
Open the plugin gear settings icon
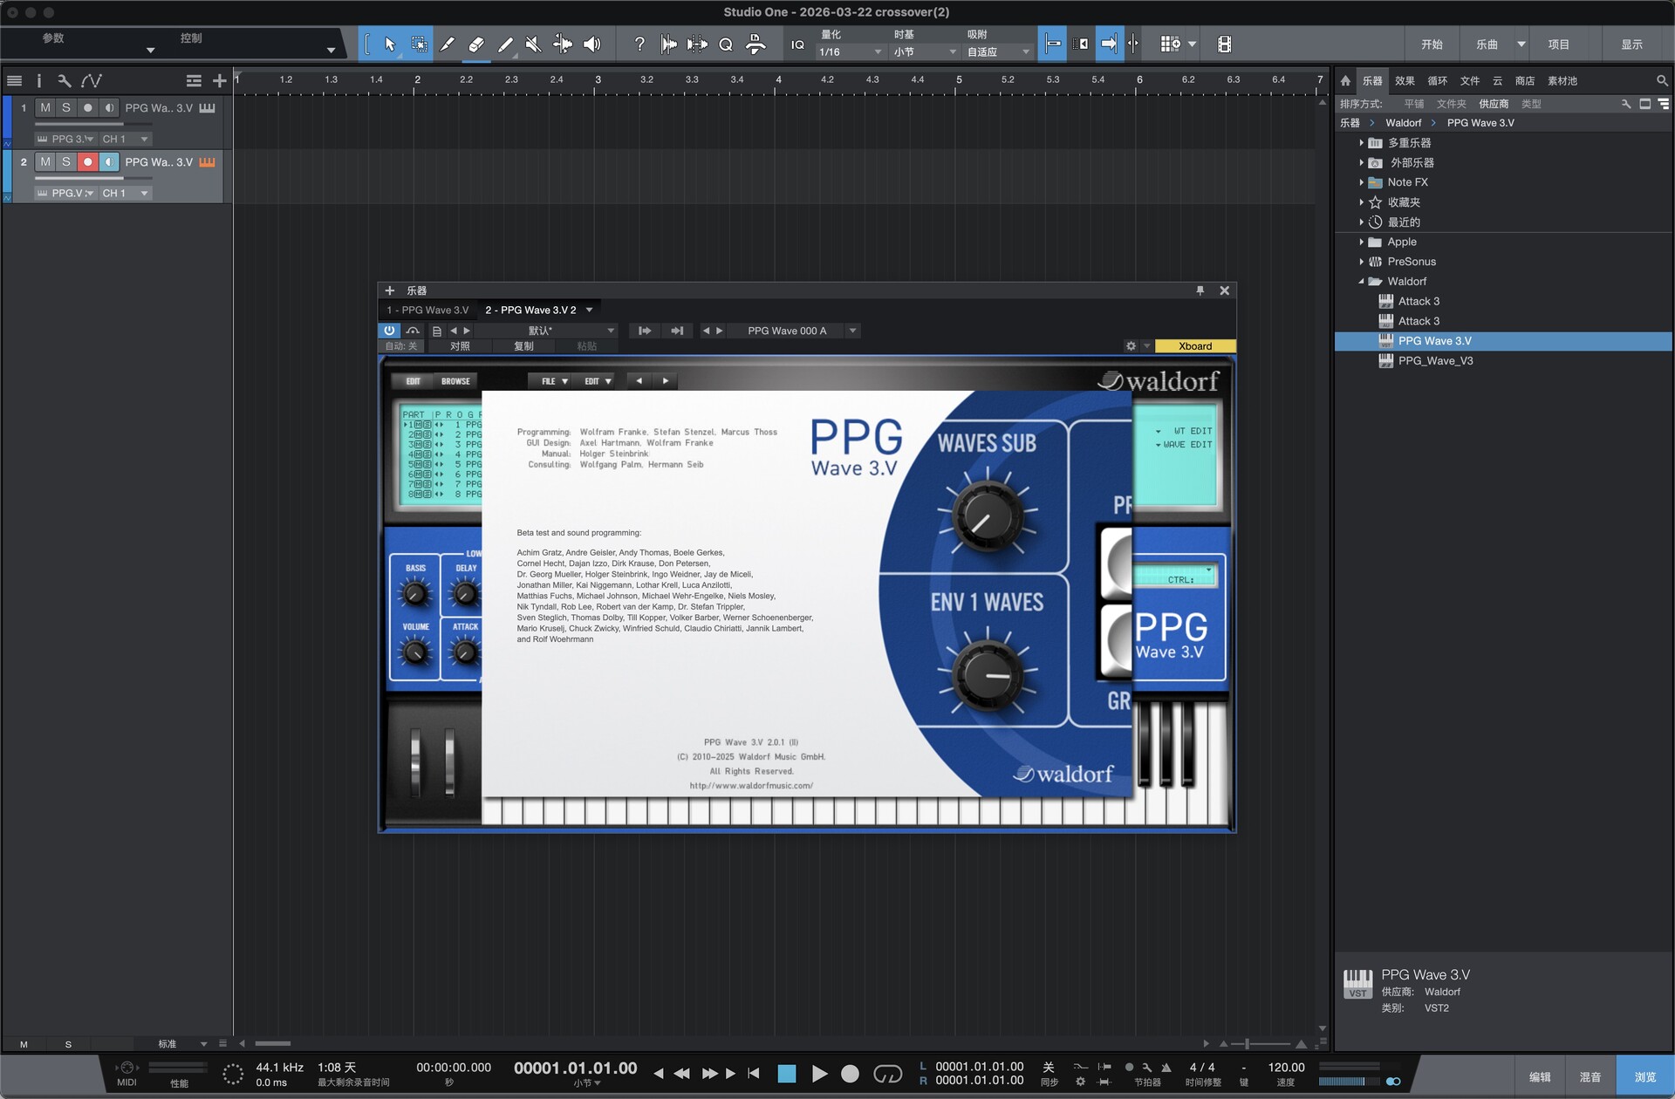click(1131, 346)
